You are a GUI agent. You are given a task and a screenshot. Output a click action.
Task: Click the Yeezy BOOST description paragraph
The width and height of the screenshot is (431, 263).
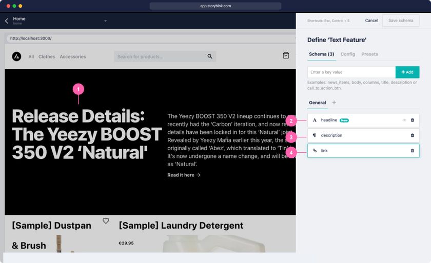pyautogui.click(x=231, y=140)
